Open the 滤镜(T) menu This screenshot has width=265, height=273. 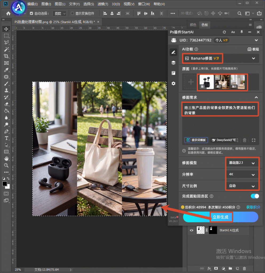pos(103,4)
